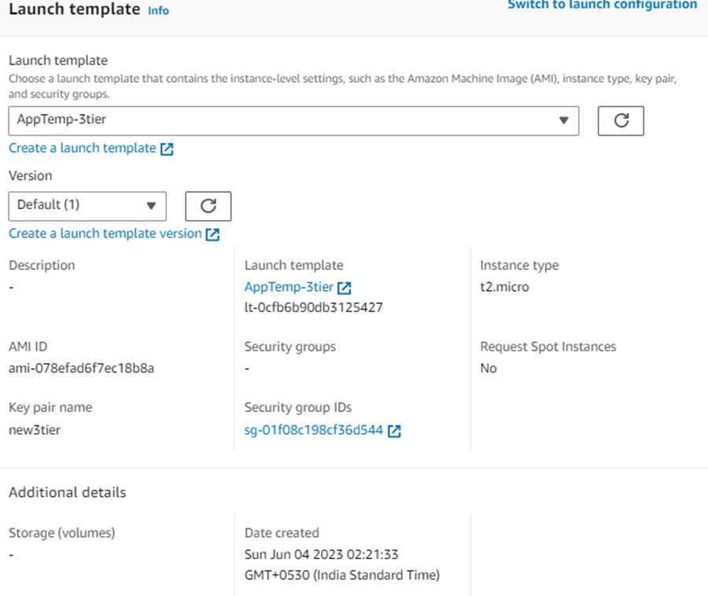Click external-link icon beside security group sg-01f08c198cf36d544
The image size is (708, 596).
coord(393,430)
